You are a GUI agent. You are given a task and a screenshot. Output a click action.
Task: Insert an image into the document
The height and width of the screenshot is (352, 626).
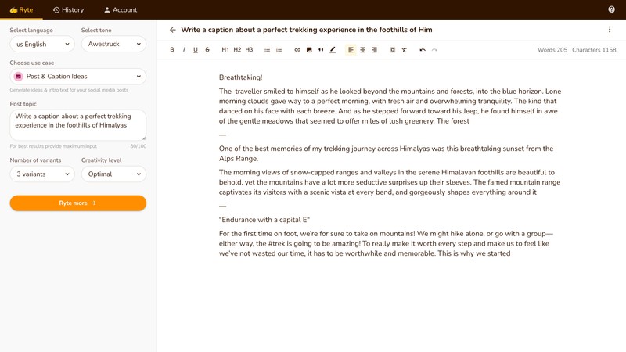tap(309, 50)
